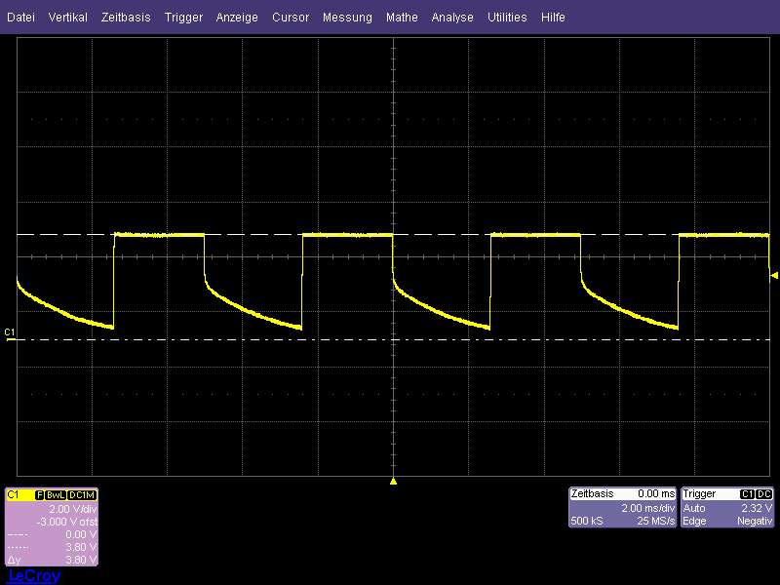This screenshot has height=585, width=780.
Task: Select the trigger delay triangle below the grid
Action: 393,481
